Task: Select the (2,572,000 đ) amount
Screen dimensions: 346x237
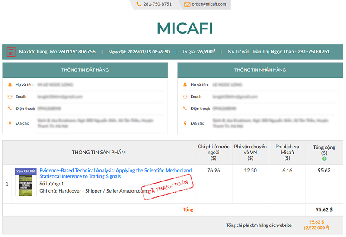Action: click(317, 228)
